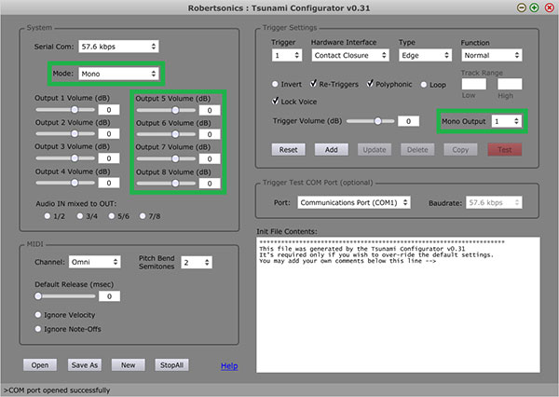Open the Type dropdown showing Edge
The image size is (559, 397).
(425, 55)
